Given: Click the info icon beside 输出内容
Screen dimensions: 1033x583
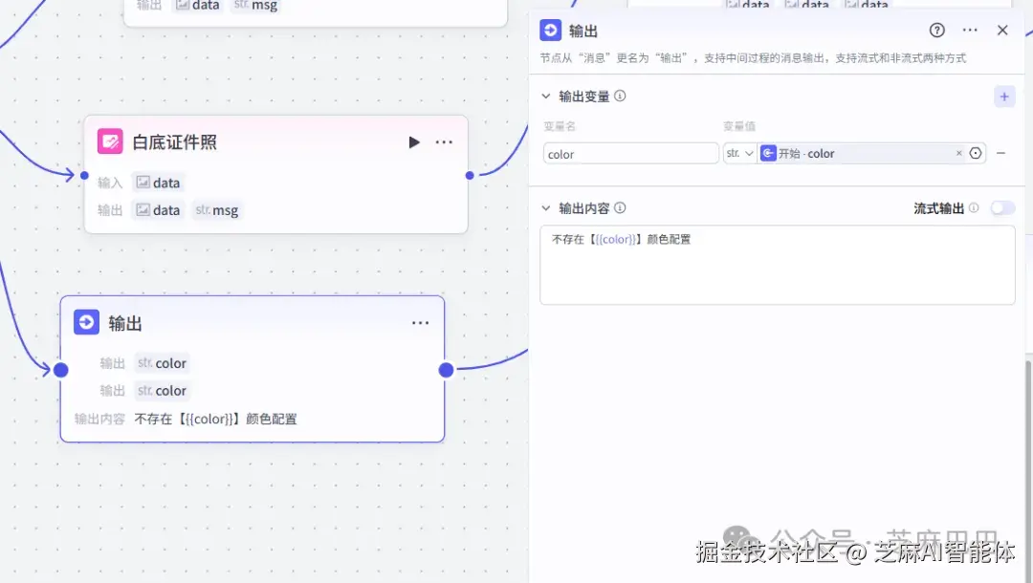Looking at the screenshot, I should coord(621,207).
